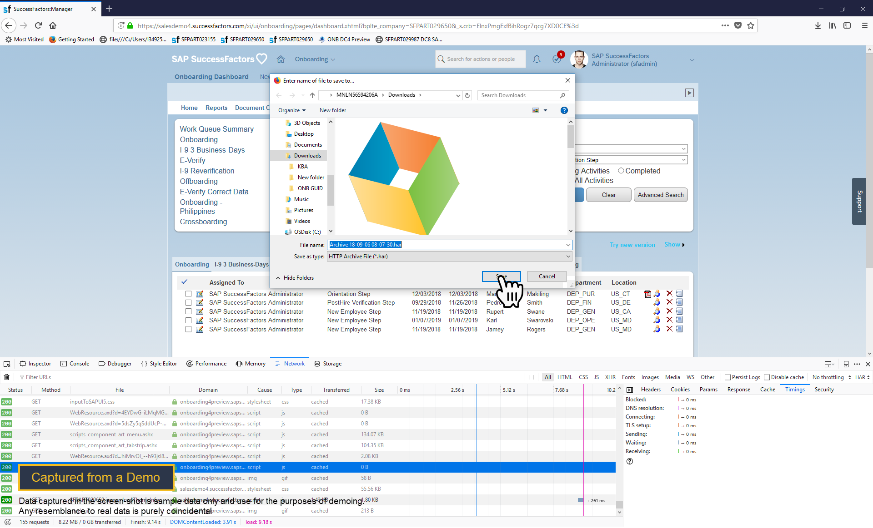Image resolution: width=873 pixels, height=528 pixels.
Task: Open the play panel icon on dashboard
Action: coord(689,93)
